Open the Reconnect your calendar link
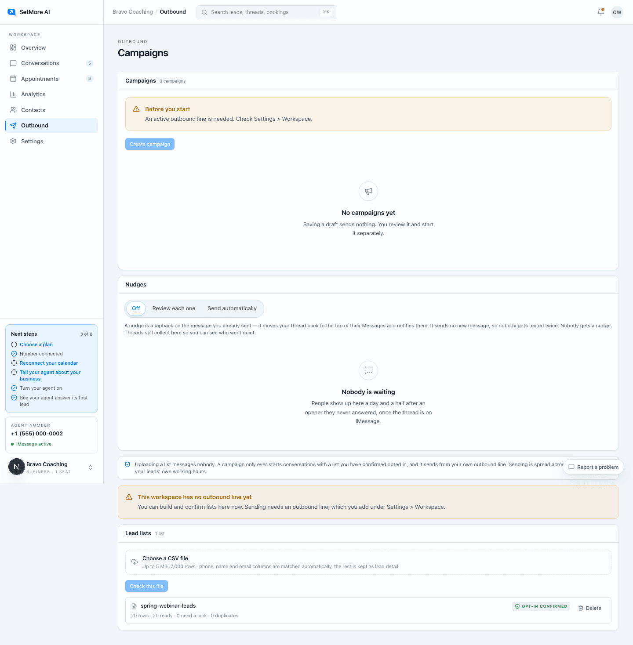633x645 pixels. tap(49, 363)
